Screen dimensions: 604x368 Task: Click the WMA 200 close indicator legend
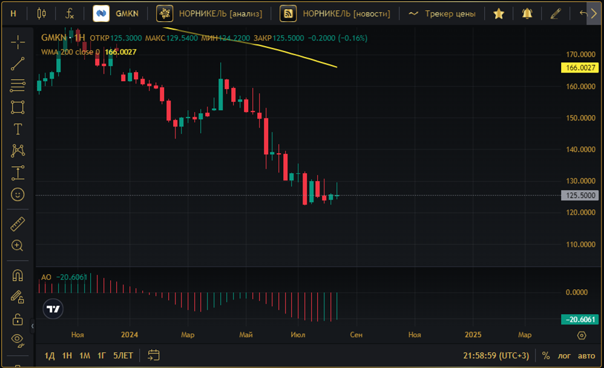coord(70,51)
